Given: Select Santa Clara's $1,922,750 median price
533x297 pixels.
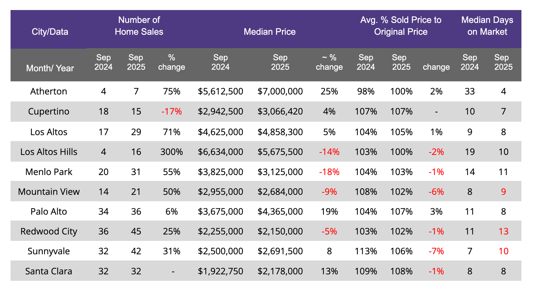Looking at the screenshot, I should click(220, 271).
